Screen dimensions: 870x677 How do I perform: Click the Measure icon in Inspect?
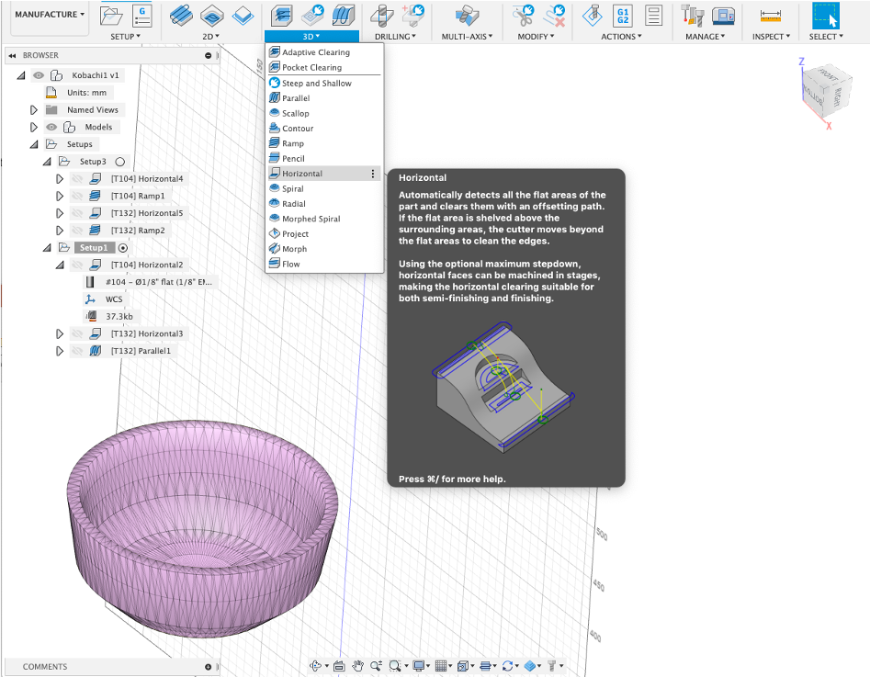pos(771,16)
